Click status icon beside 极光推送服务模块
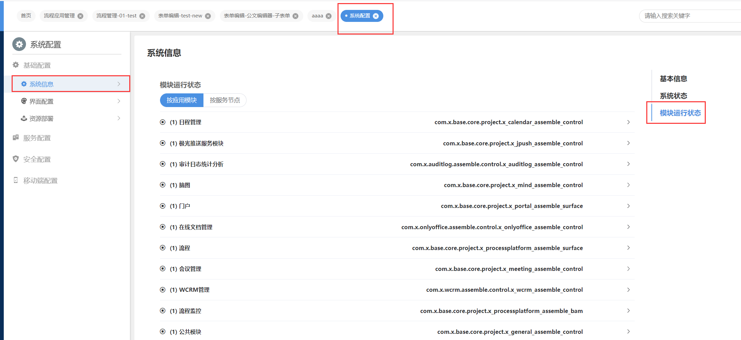 click(163, 143)
